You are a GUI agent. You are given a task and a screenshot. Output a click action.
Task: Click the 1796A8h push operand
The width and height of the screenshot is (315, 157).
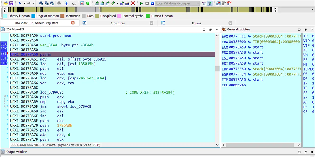pyautogui.click(x=65, y=125)
